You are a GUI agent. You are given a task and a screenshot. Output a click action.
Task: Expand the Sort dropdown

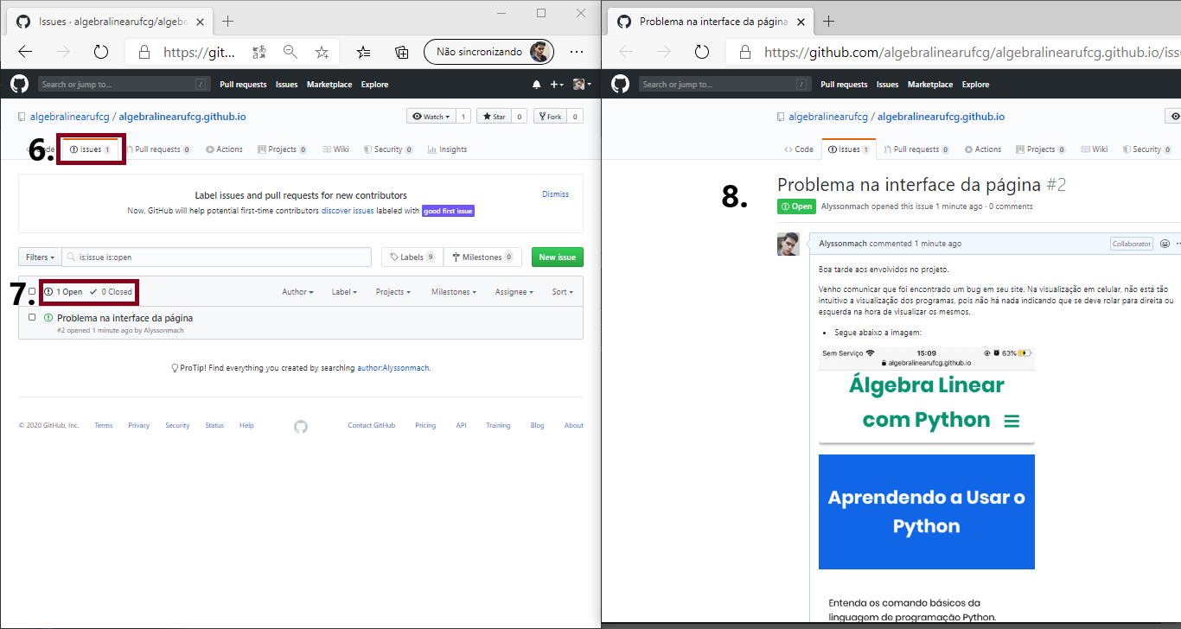563,292
